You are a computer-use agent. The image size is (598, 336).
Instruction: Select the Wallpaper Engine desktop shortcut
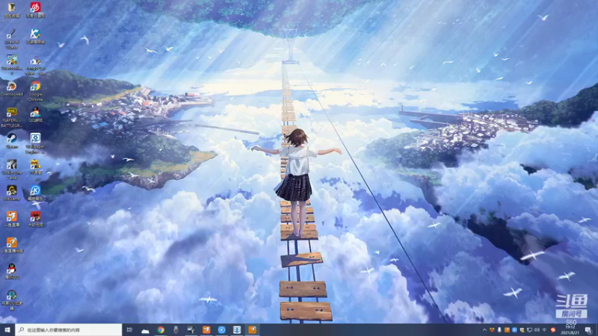(x=35, y=143)
